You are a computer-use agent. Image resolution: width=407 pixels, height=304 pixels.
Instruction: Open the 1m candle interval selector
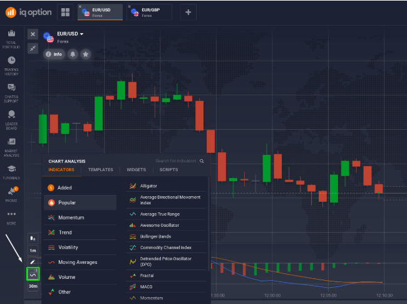tap(33, 250)
